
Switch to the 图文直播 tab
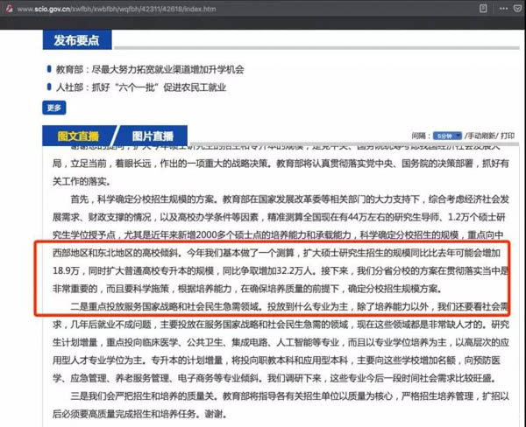78,136
